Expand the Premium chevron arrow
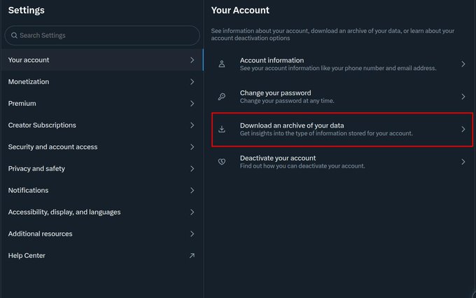Image resolution: width=476 pixels, height=298 pixels. point(192,103)
